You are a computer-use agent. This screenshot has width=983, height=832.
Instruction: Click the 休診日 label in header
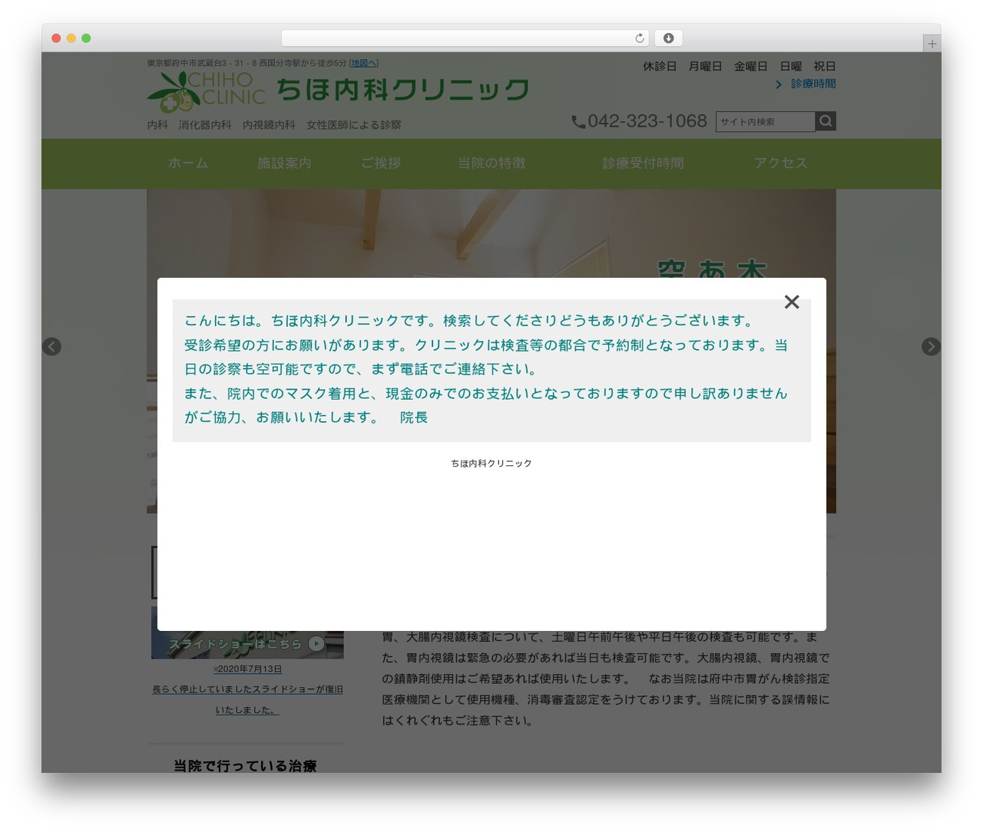click(x=660, y=67)
